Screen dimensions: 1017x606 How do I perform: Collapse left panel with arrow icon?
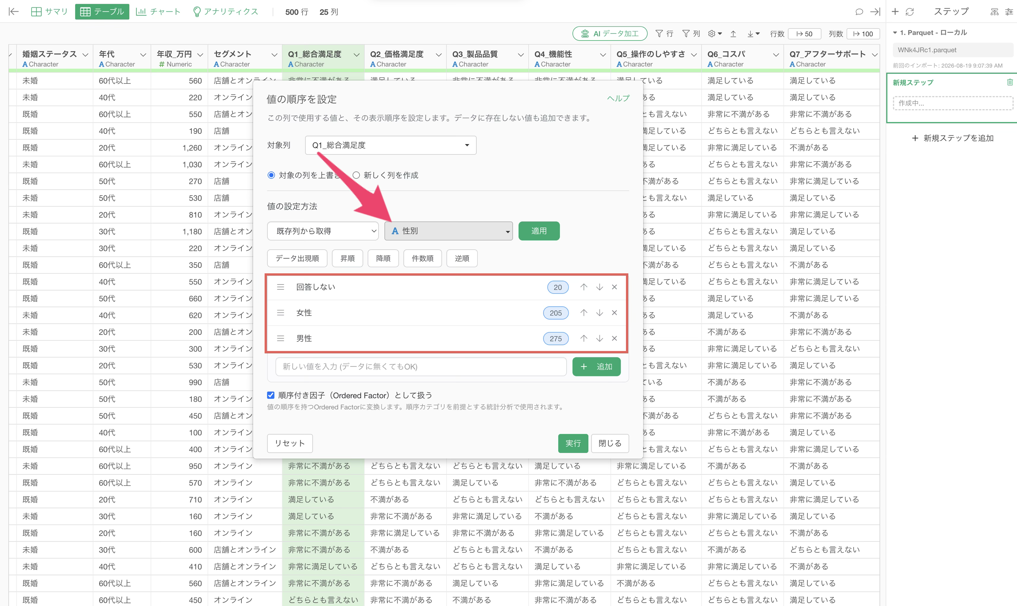[13, 12]
